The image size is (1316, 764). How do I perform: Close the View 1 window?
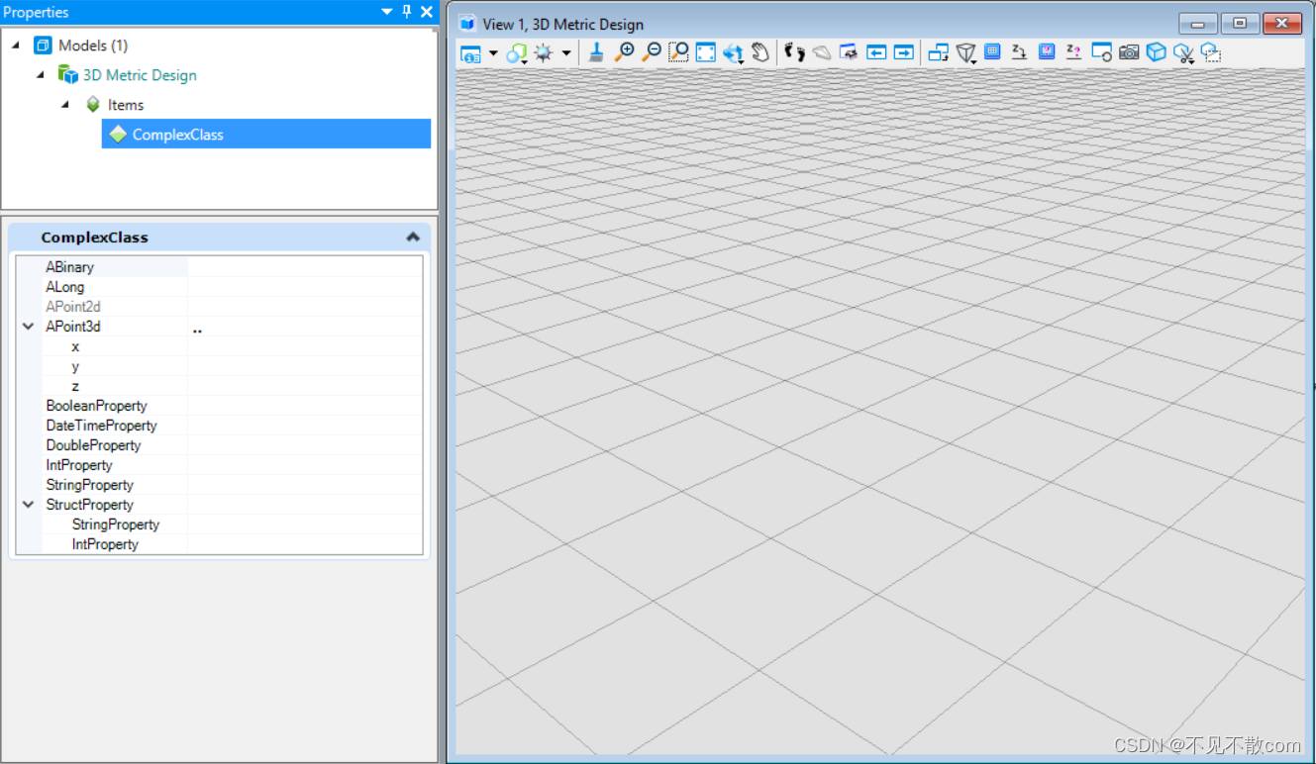[x=1282, y=24]
